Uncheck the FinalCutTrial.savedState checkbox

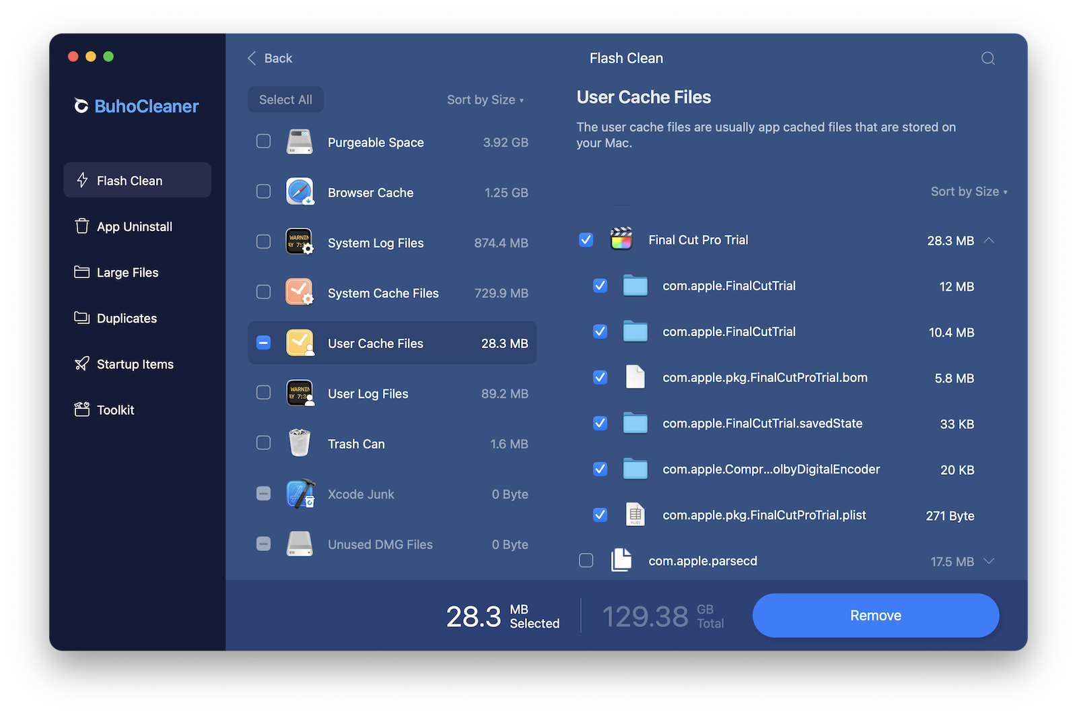(600, 423)
